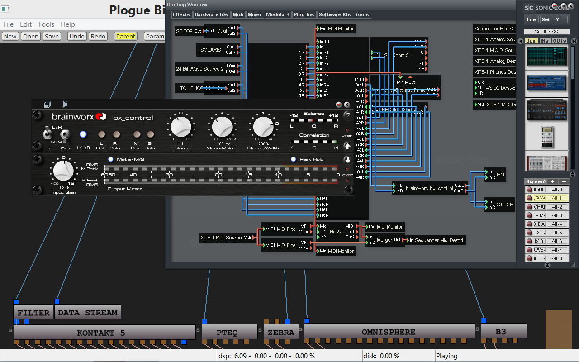Open the bx_control help question mark

coord(347,115)
